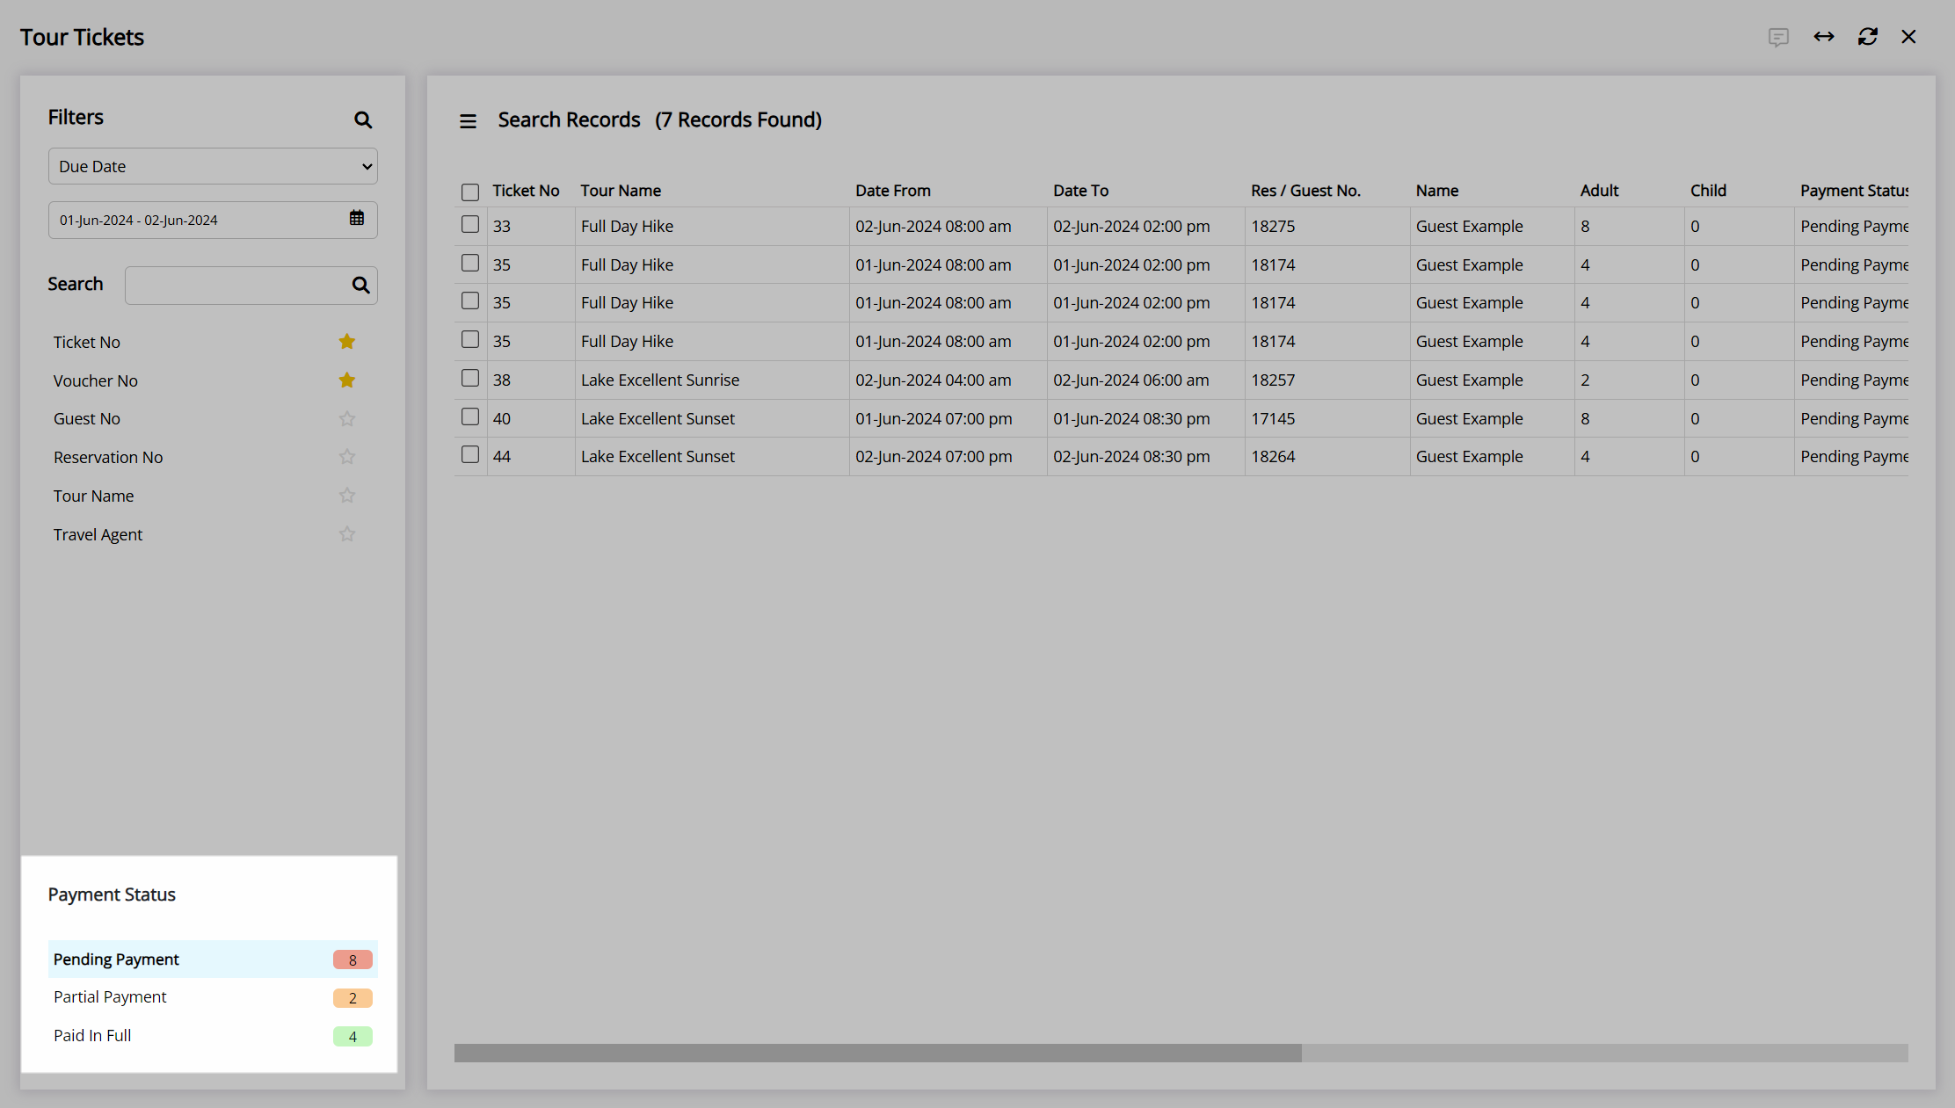Screen dimensions: 1955x1108
Task: Favorite the Guest No star
Action: 347,419
